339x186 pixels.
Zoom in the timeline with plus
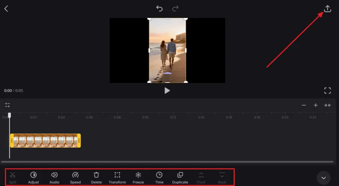pos(316,105)
